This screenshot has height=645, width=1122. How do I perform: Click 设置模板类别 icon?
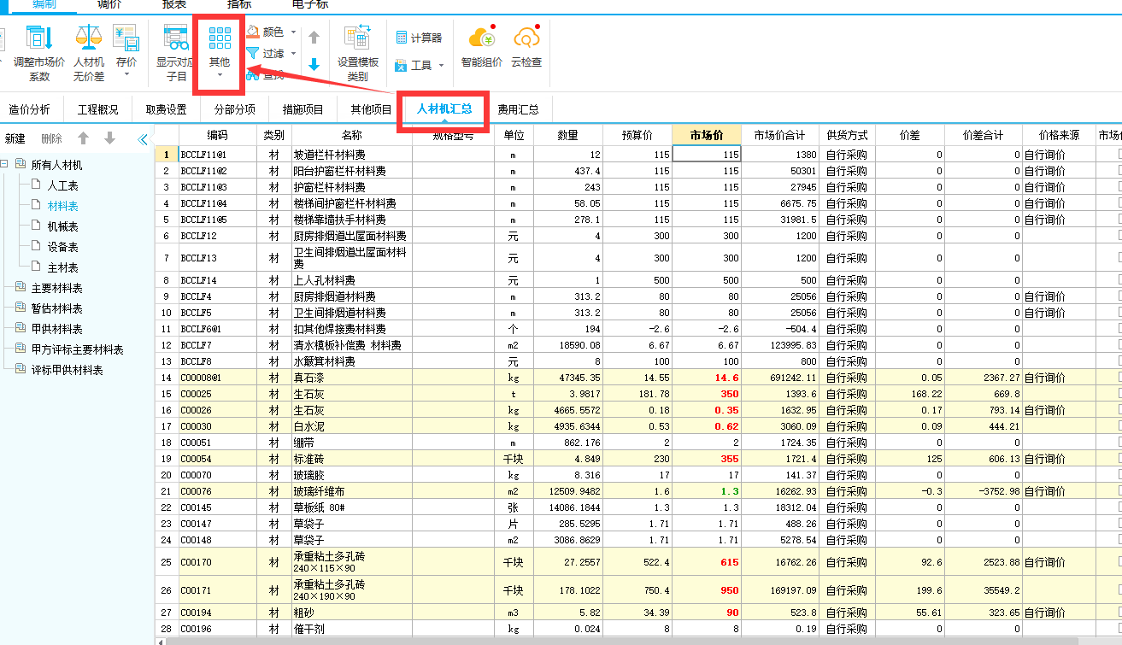357,38
